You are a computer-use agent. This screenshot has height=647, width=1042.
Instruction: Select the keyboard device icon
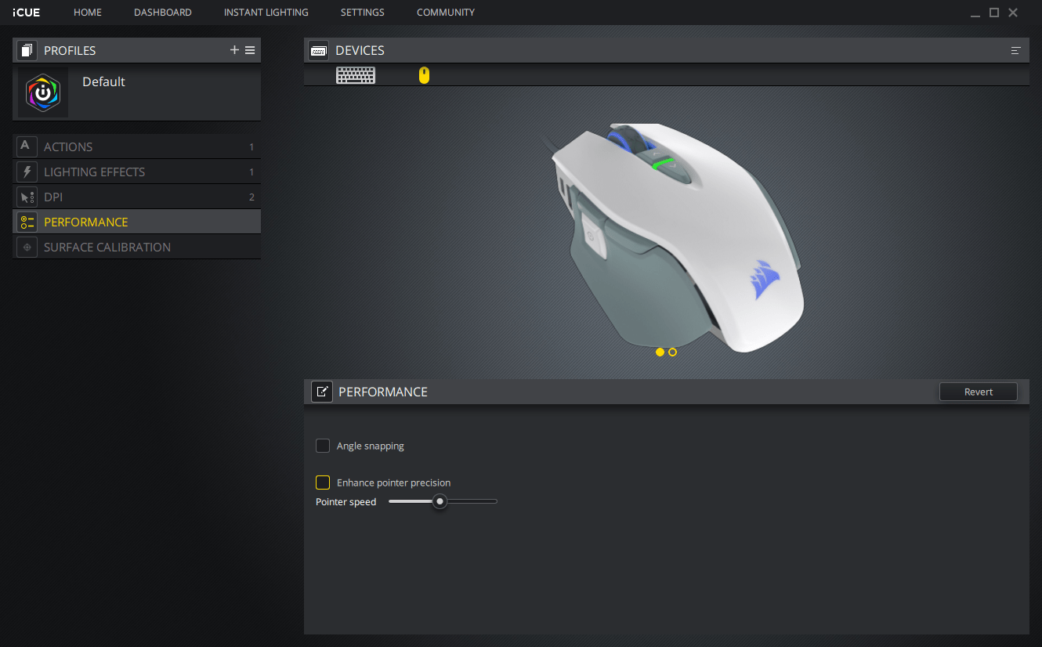click(356, 75)
